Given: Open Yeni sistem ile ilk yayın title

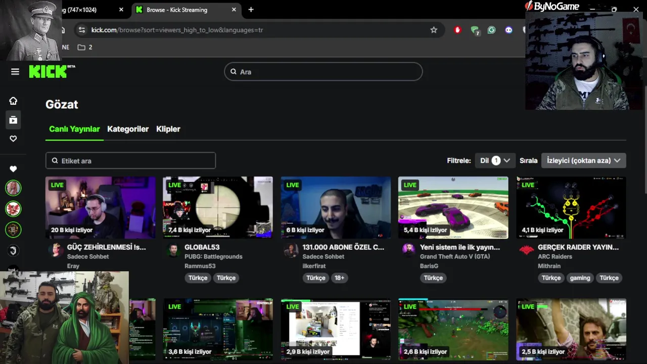Looking at the screenshot, I should coord(460,247).
